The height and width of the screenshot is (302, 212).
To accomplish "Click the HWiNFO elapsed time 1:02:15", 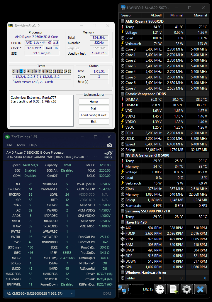I will 148,289.
